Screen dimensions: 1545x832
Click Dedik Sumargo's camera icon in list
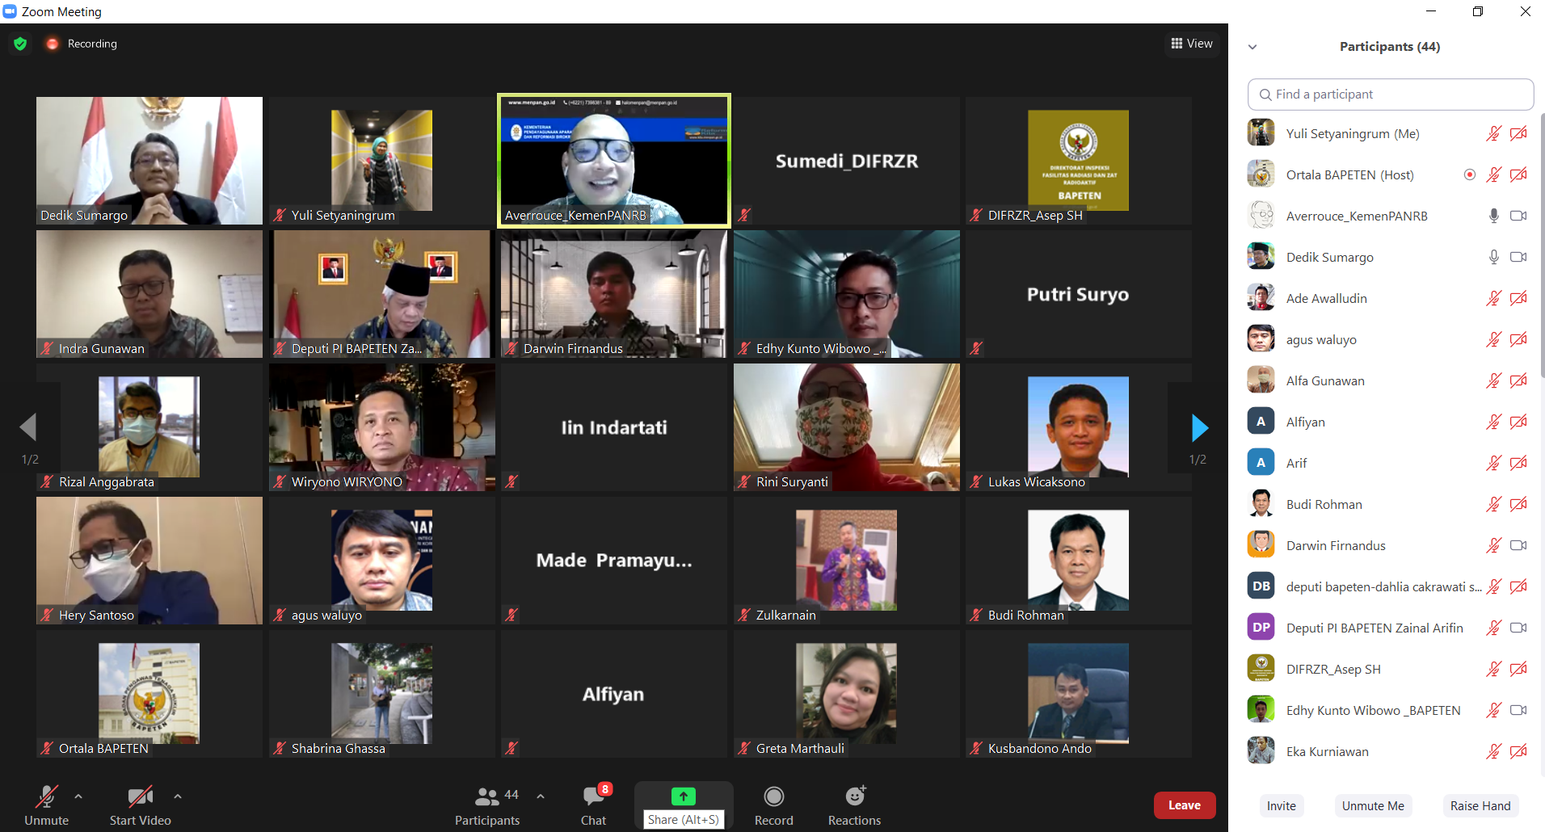pyautogui.click(x=1518, y=257)
